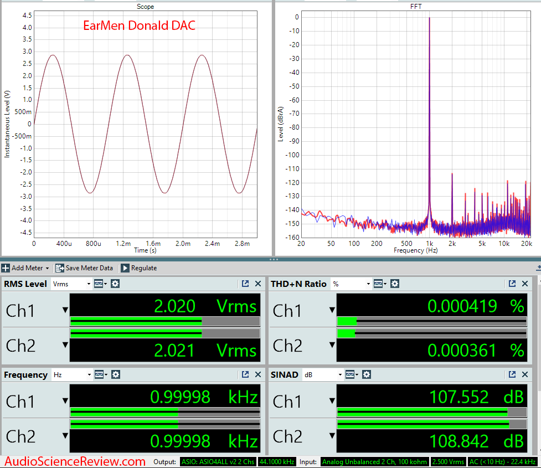The height and width of the screenshot is (468, 541).
Task: Click the RMS Ch2 2.021 Vrms reading
Action: point(205,351)
